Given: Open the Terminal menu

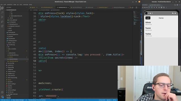Looking at the screenshot, I should click(26, 5).
